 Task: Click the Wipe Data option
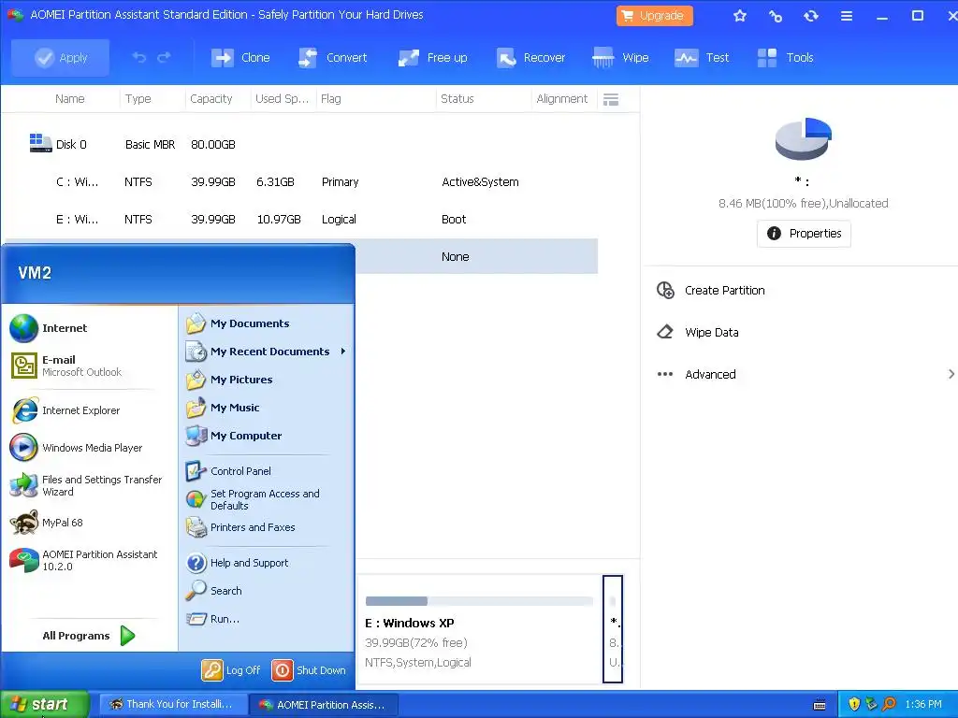point(698,333)
